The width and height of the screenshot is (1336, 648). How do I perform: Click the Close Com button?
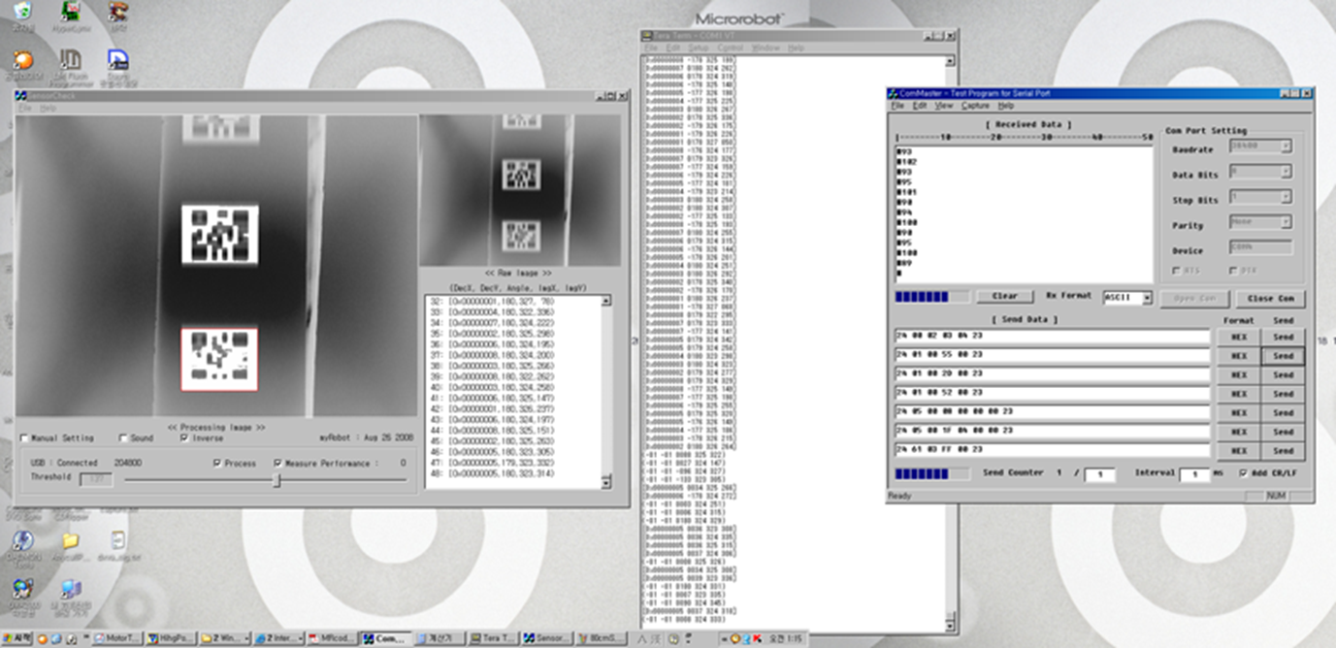click(1270, 299)
